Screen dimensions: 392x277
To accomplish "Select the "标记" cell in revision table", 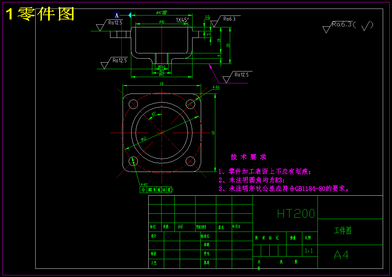I will [x=153, y=227].
